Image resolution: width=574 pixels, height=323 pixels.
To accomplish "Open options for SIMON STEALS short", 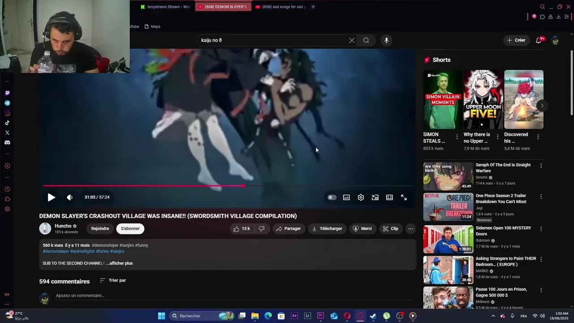I will click(457, 137).
